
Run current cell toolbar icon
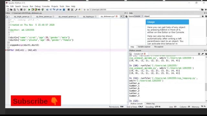coord(33,10)
